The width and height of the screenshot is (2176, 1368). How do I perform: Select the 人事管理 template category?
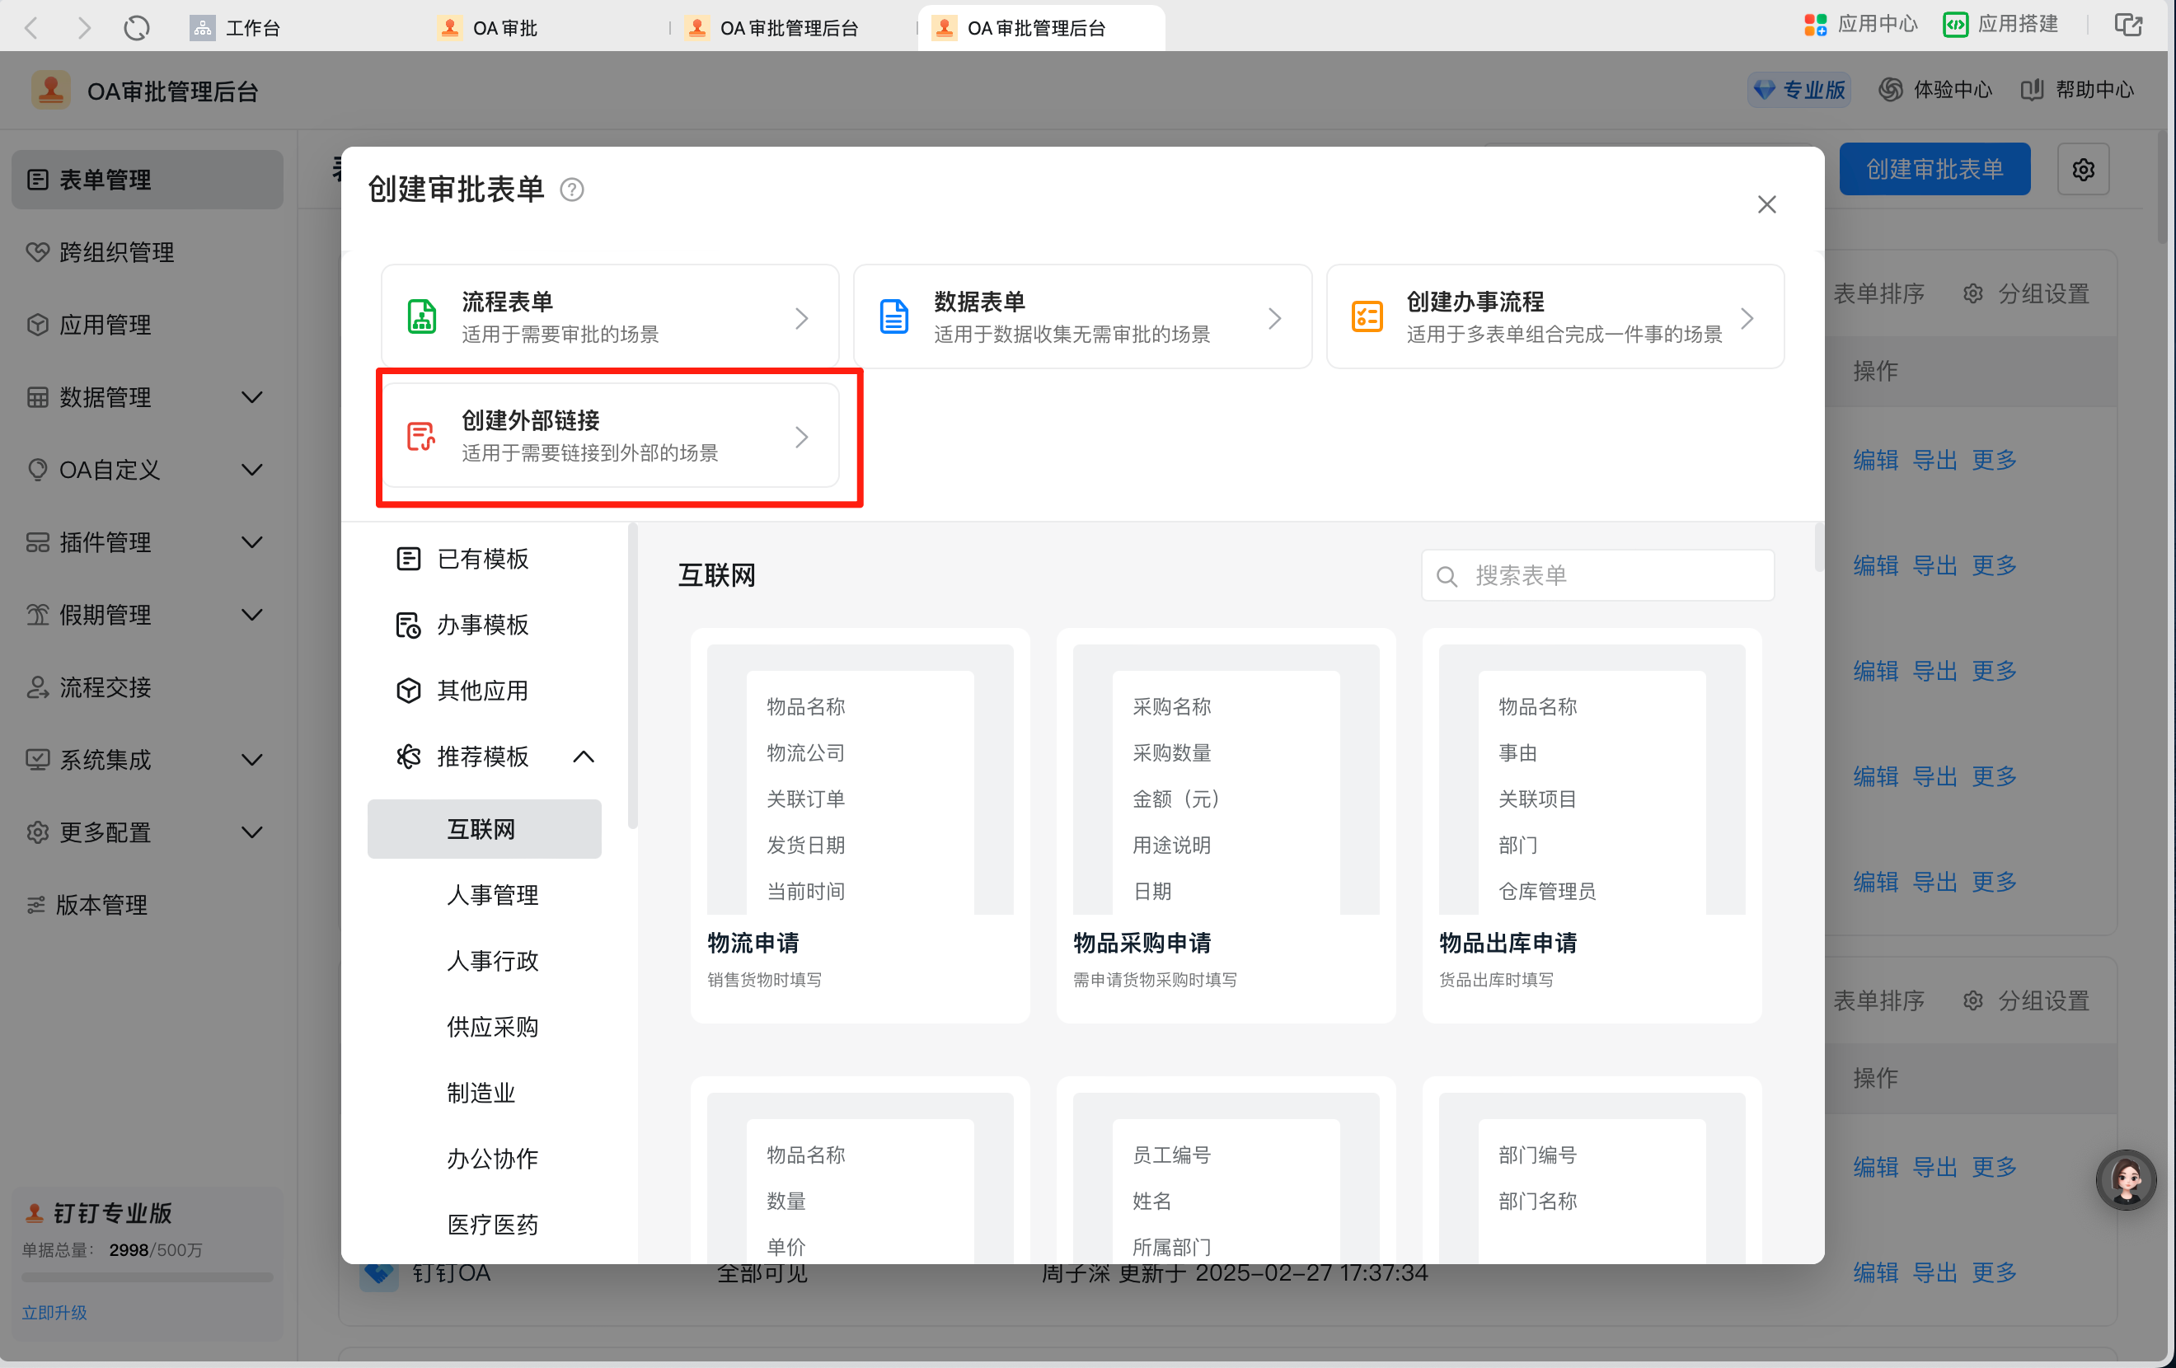(491, 894)
